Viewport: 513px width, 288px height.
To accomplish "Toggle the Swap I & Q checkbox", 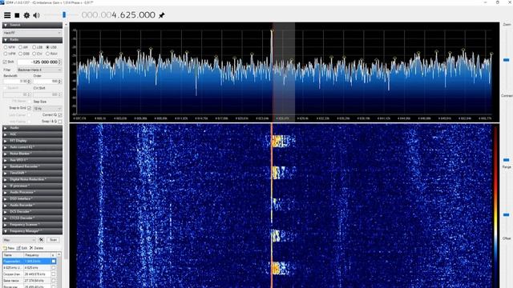I will (59, 122).
